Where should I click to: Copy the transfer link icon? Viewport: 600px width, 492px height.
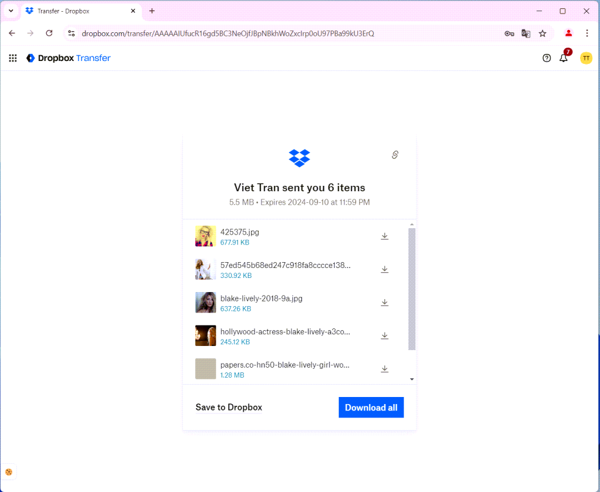(395, 155)
